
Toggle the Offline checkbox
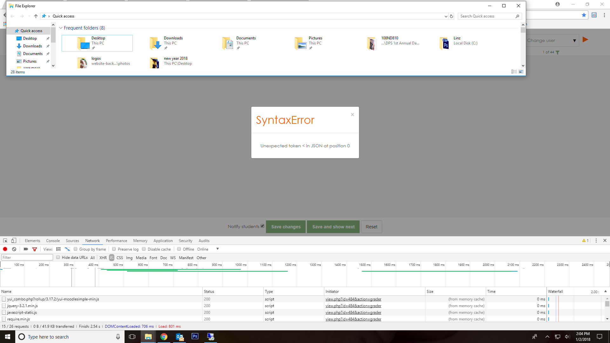[x=179, y=249]
